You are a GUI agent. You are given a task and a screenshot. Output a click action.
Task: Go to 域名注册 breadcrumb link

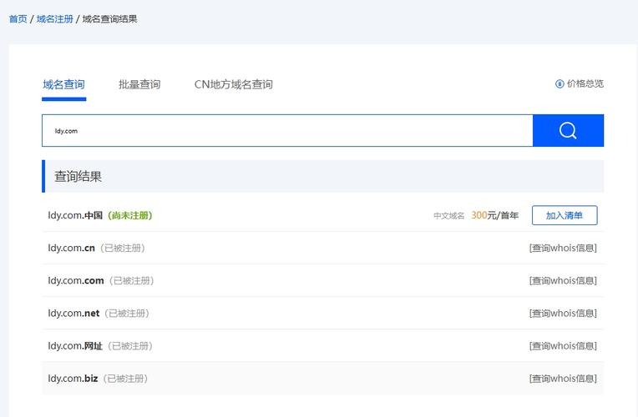coord(55,19)
